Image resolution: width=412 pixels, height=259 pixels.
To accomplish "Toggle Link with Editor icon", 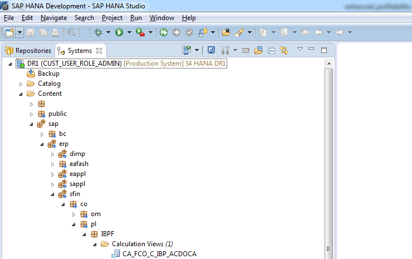I will point(284,50).
